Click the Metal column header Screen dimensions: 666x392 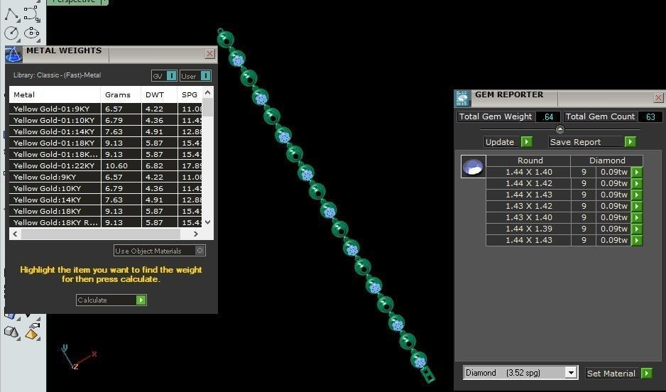click(x=55, y=94)
